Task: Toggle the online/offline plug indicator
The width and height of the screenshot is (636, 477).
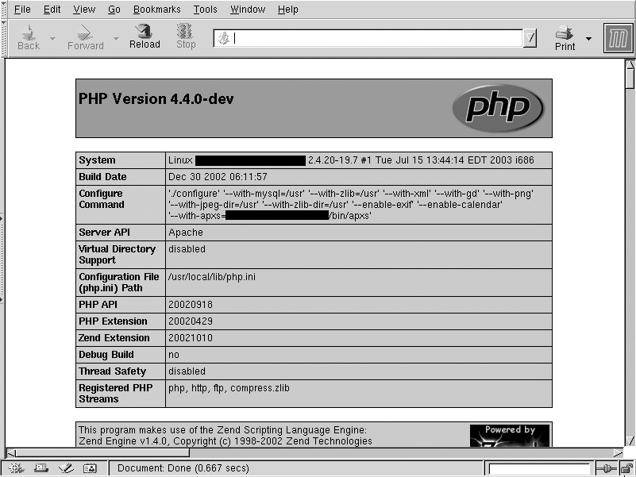Action: (x=606, y=468)
